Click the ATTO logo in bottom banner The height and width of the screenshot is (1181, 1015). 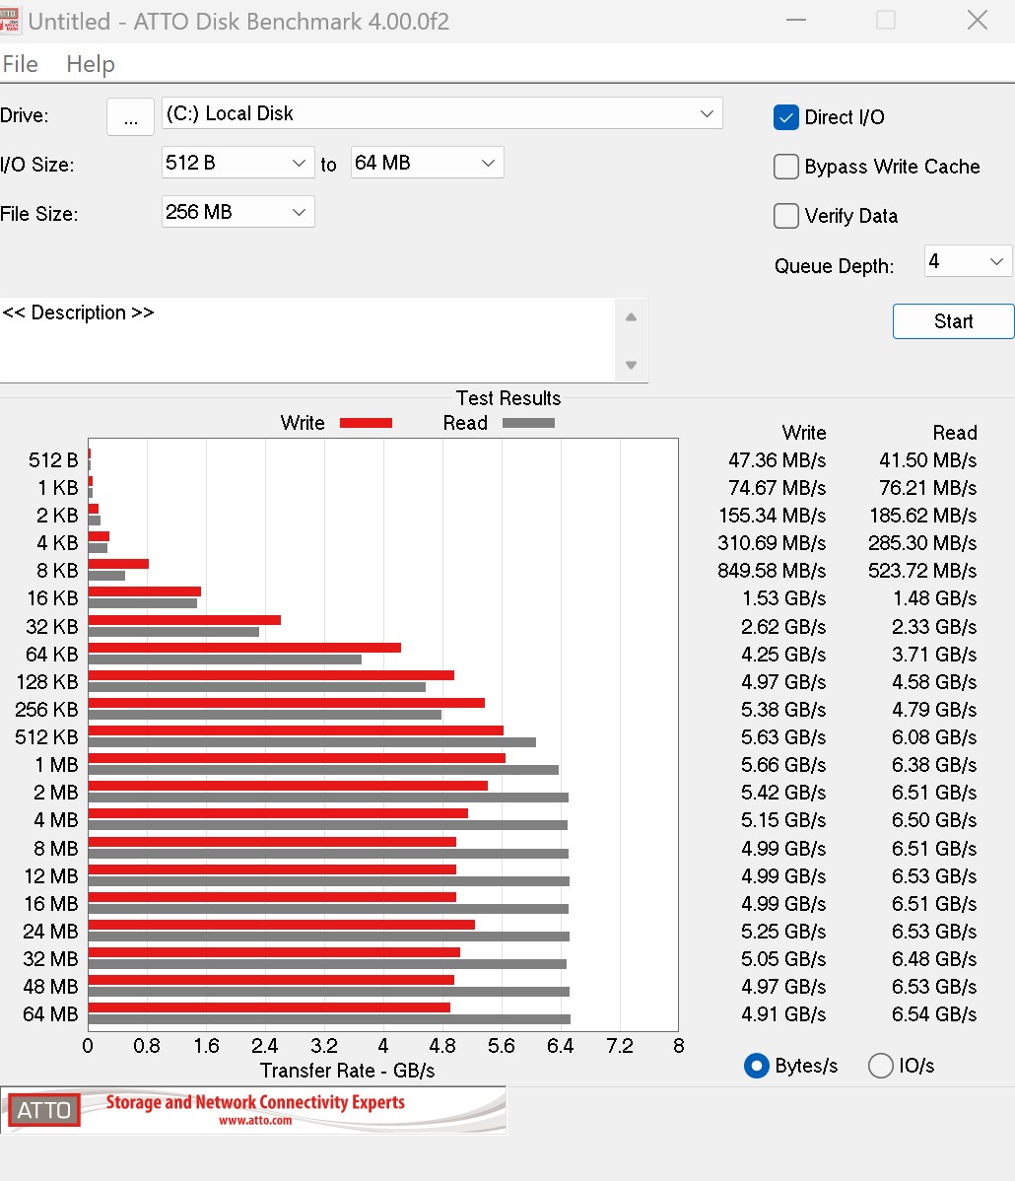(x=43, y=1110)
